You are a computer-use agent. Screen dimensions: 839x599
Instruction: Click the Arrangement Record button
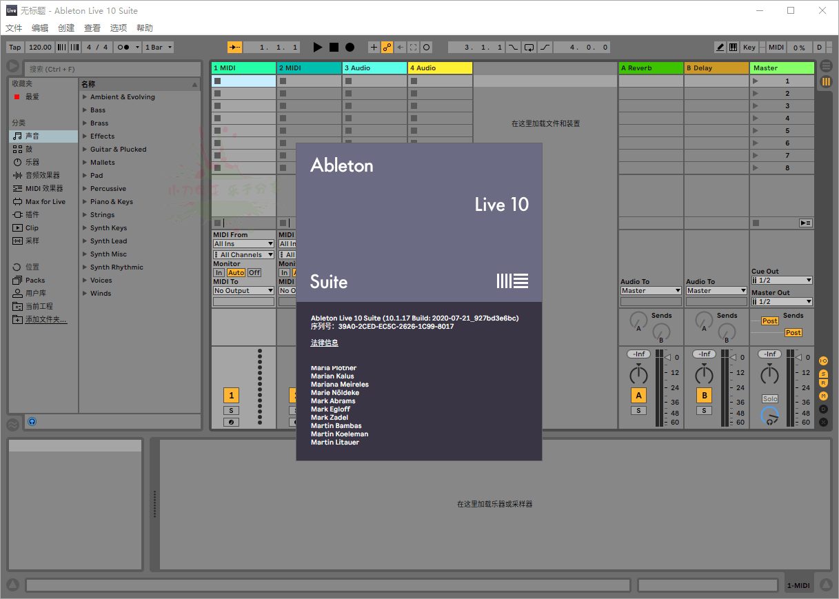click(x=350, y=48)
